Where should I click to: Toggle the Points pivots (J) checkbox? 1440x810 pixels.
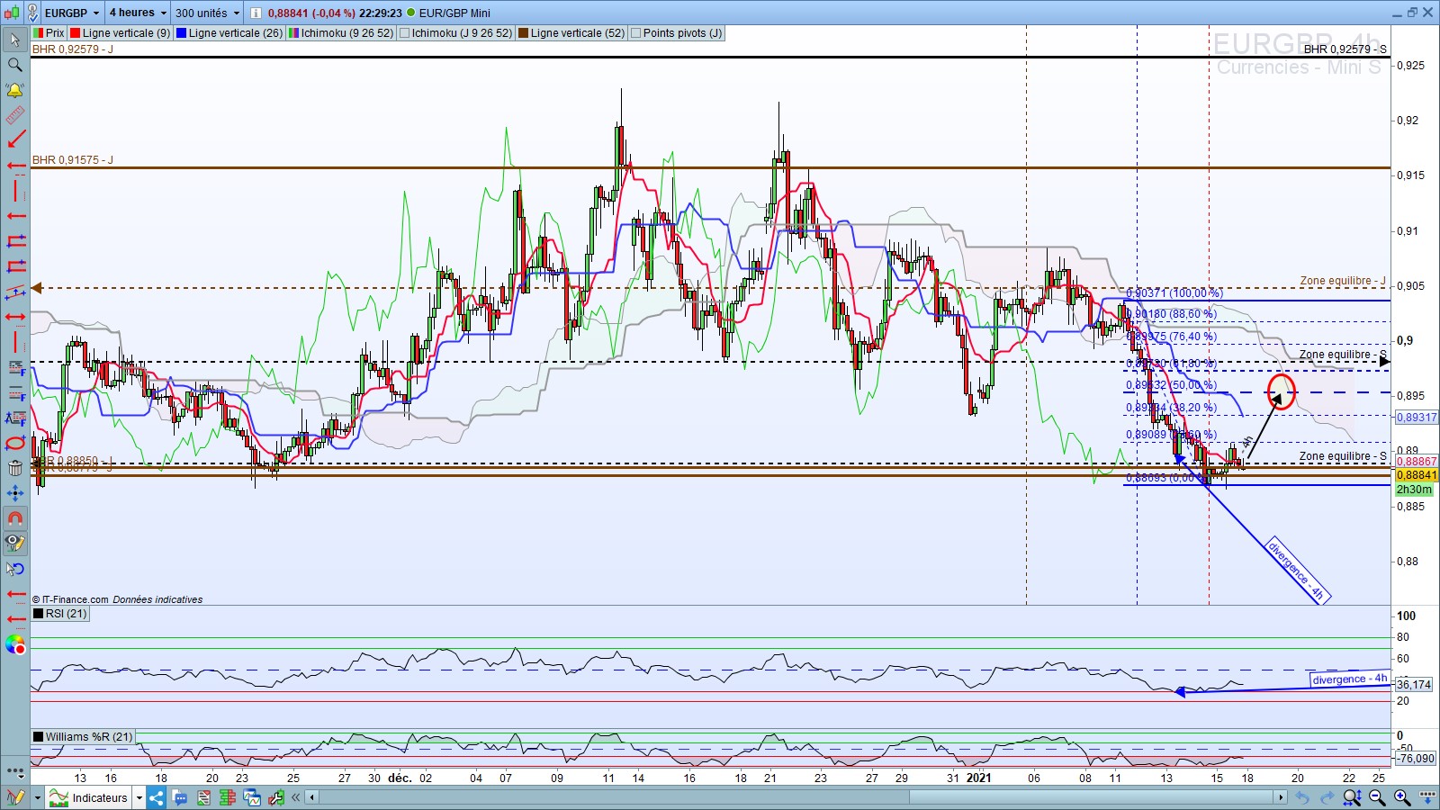pos(636,33)
